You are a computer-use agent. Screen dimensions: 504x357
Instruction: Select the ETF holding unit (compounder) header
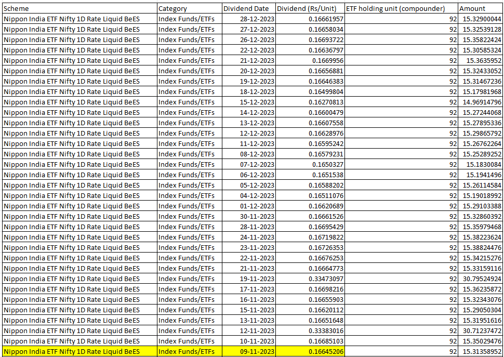401,9
